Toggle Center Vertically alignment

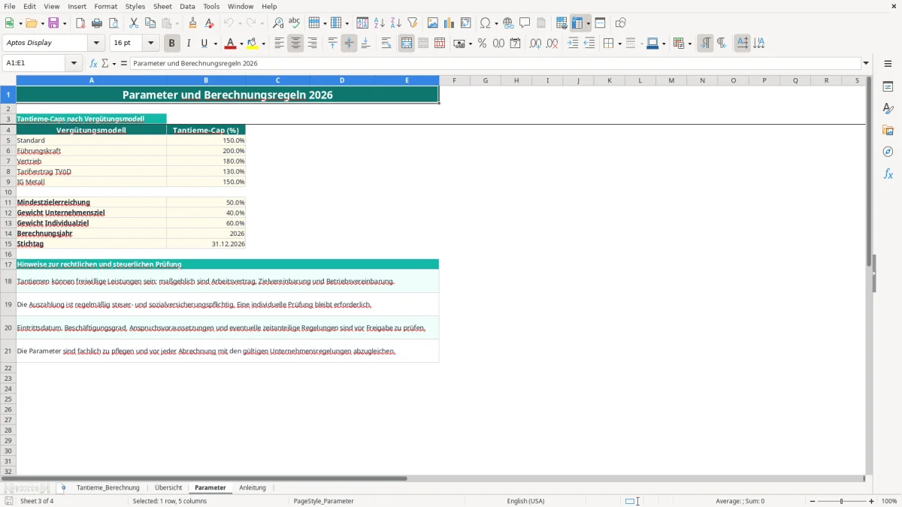[x=349, y=44]
